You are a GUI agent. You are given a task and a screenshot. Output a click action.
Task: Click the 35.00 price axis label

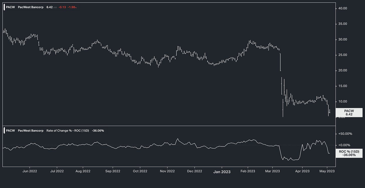pos(342,24)
